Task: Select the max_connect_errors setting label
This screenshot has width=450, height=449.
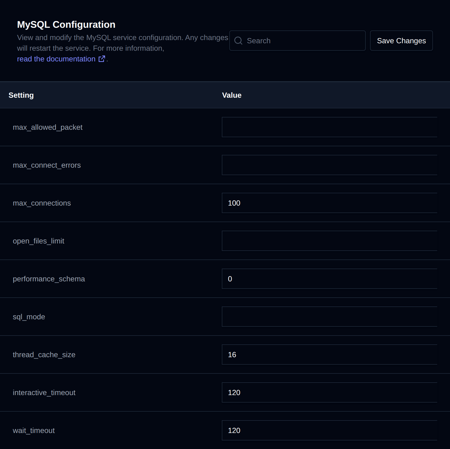Action: click(47, 165)
